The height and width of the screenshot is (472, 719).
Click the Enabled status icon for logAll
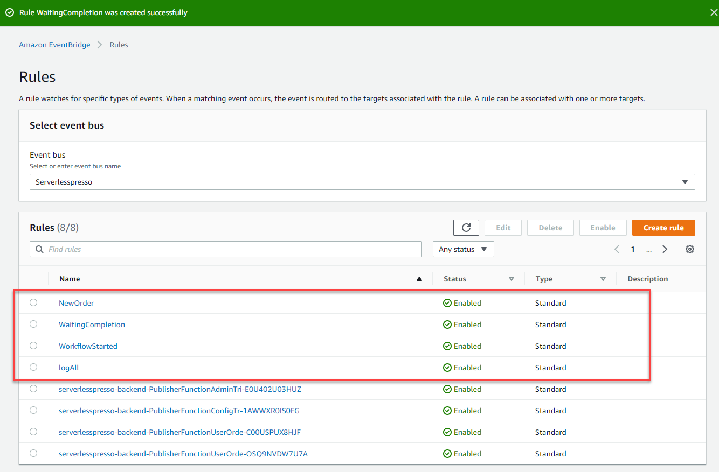pyautogui.click(x=447, y=368)
